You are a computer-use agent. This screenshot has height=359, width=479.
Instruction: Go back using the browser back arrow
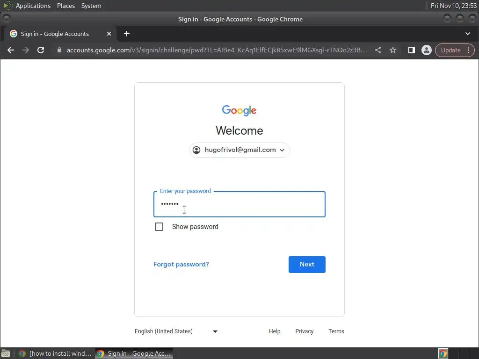(x=11, y=50)
